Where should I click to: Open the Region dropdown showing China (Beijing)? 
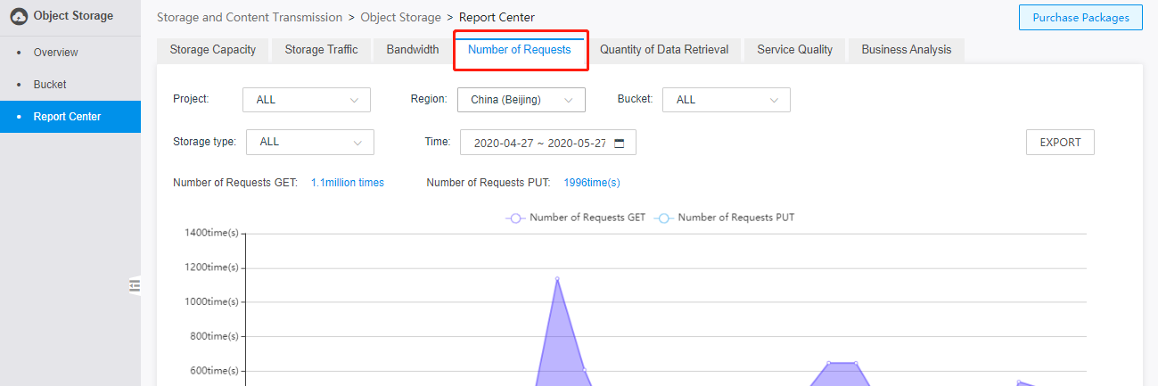pyautogui.click(x=522, y=100)
